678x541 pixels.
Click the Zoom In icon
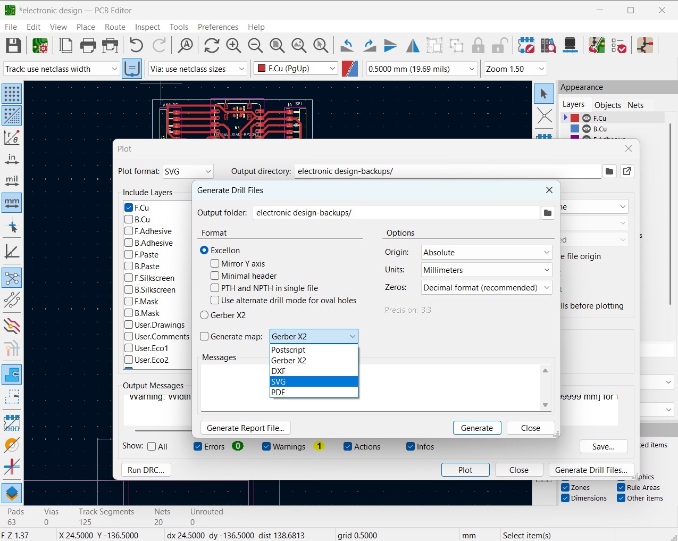pos(233,46)
